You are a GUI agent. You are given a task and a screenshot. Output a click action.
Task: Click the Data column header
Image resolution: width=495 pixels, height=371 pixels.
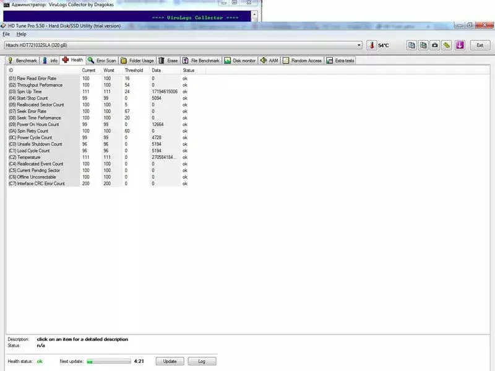coord(165,70)
